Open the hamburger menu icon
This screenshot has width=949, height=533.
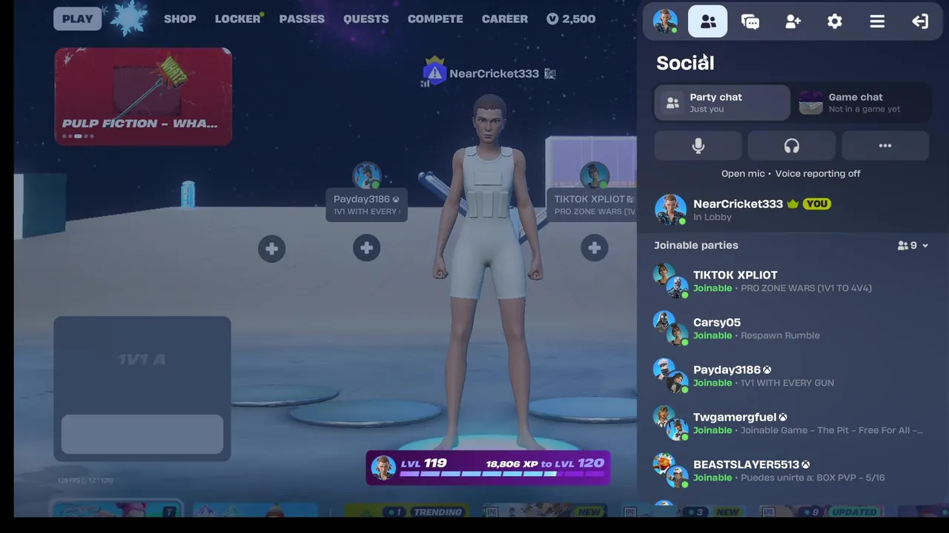877,21
